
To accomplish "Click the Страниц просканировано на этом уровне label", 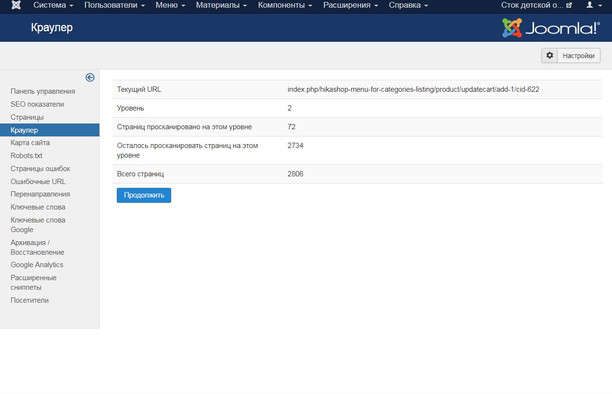I will pos(185,127).
